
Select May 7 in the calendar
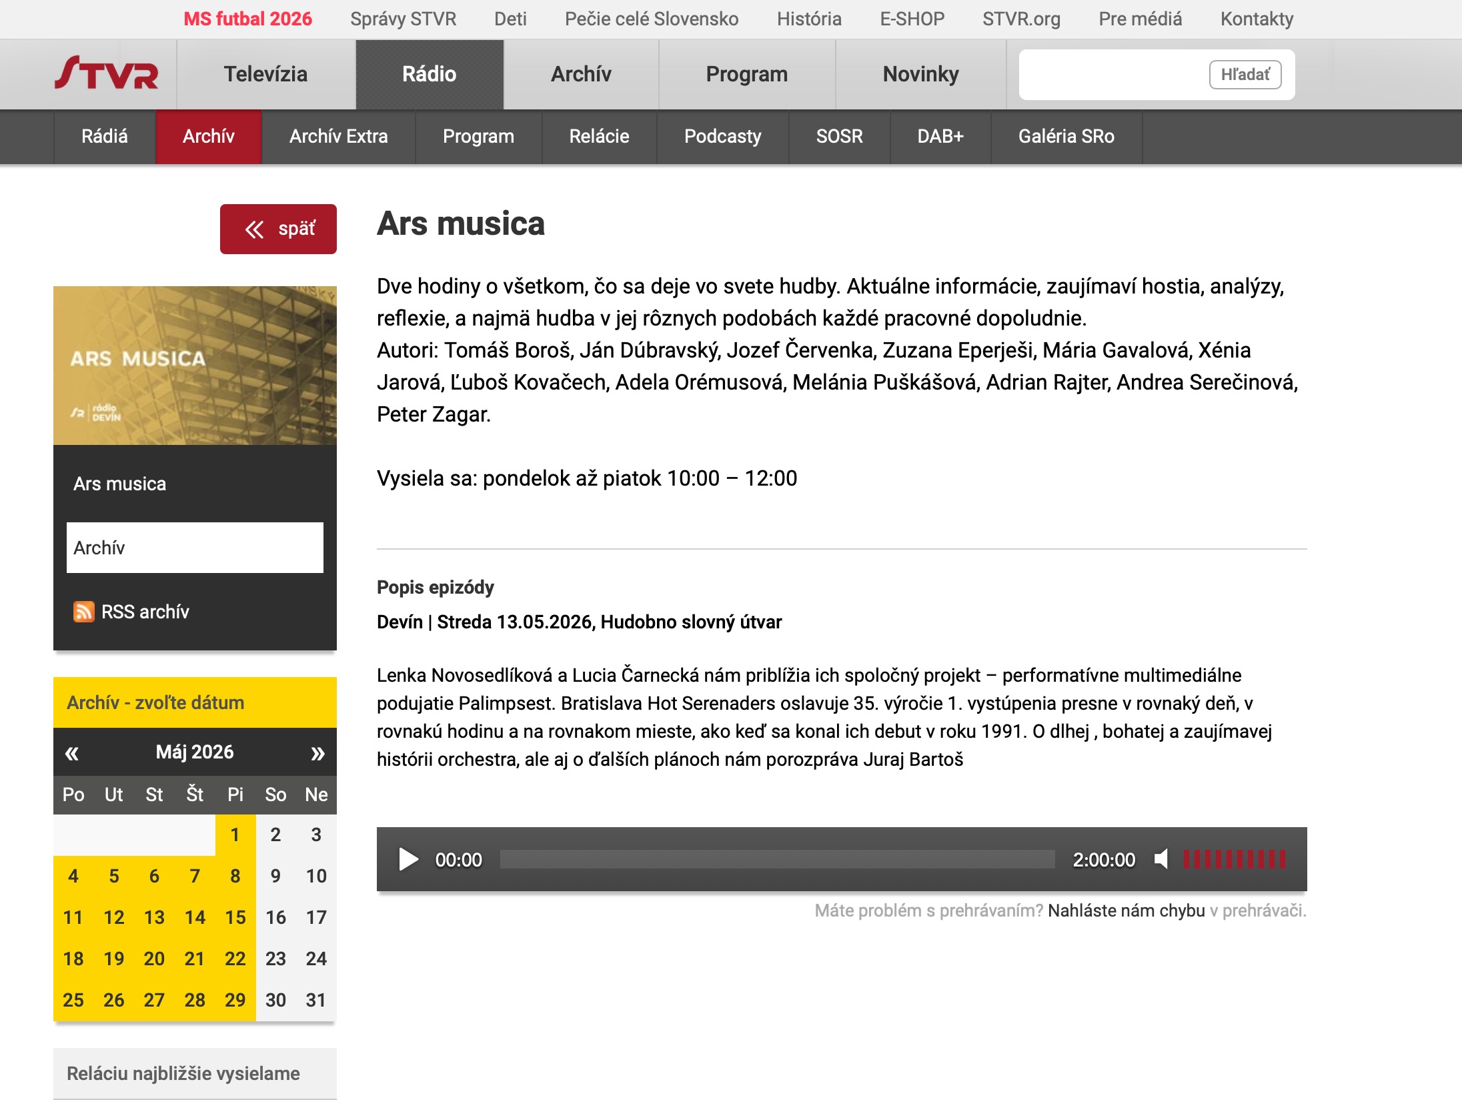point(195,876)
